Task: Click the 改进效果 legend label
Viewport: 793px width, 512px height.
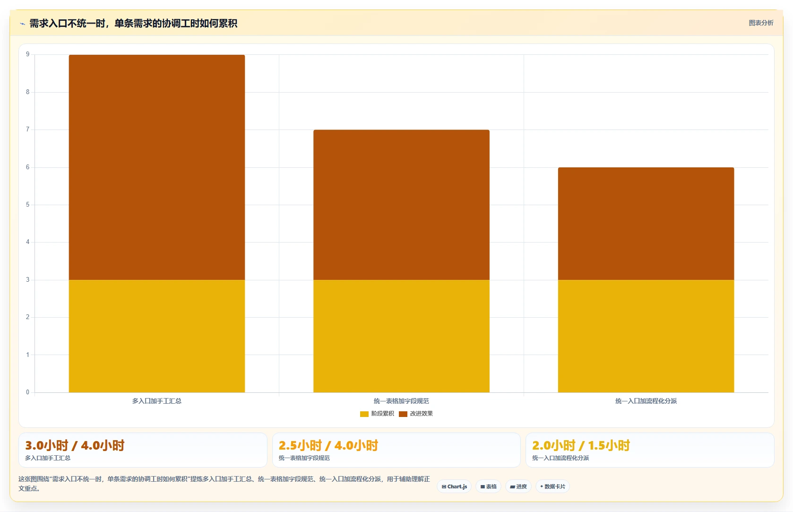Action: point(422,414)
